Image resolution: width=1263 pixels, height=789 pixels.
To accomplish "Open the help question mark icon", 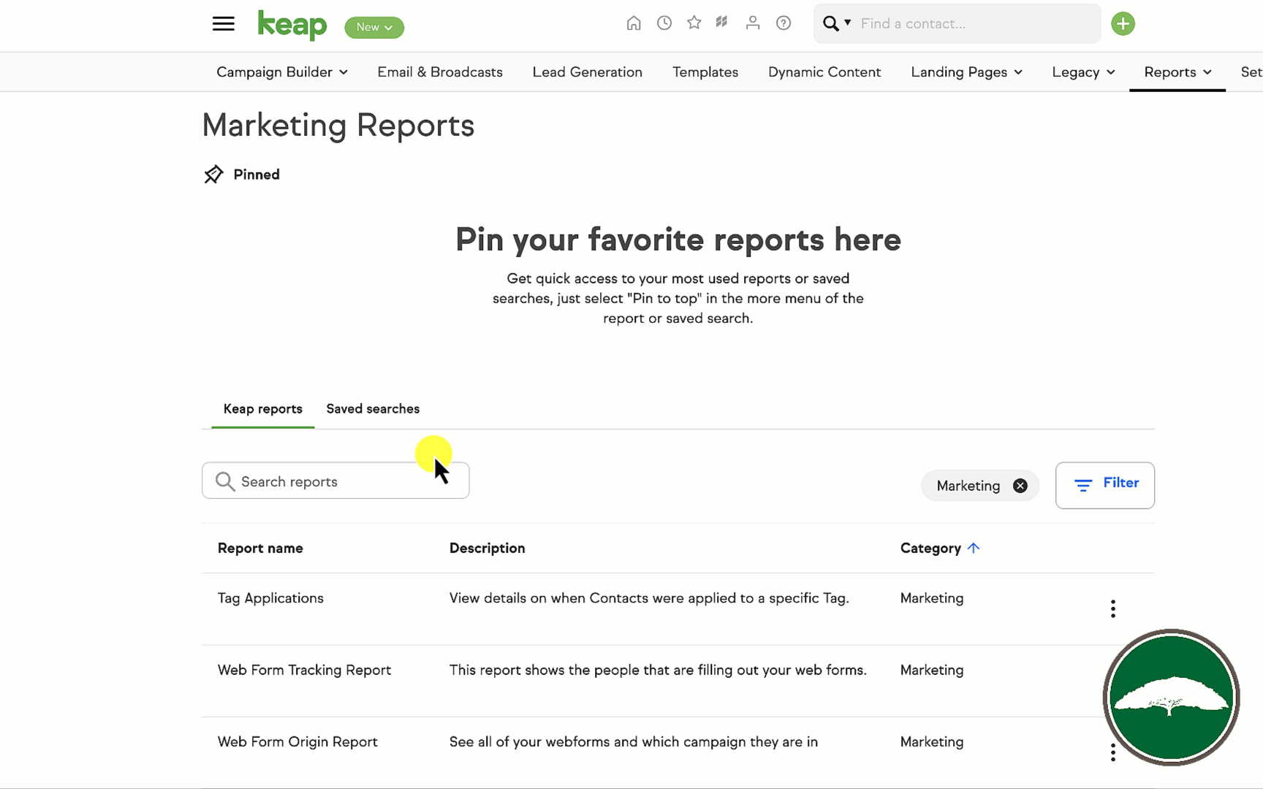I will pos(783,23).
